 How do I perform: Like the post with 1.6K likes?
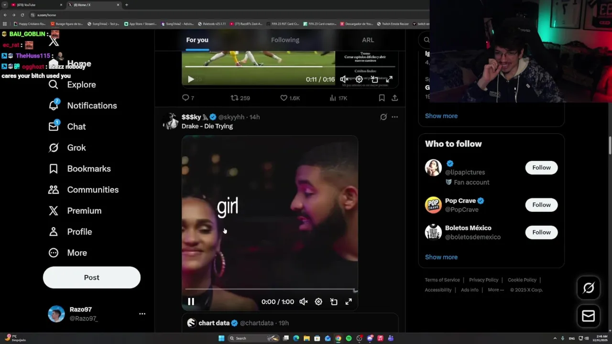pyautogui.click(x=284, y=98)
